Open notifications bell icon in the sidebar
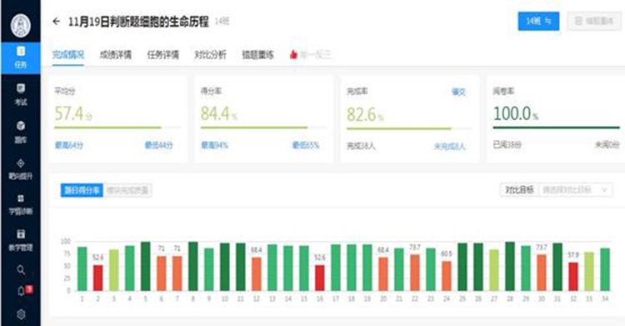The width and height of the screenshot is (625, 326). point(21,291)
